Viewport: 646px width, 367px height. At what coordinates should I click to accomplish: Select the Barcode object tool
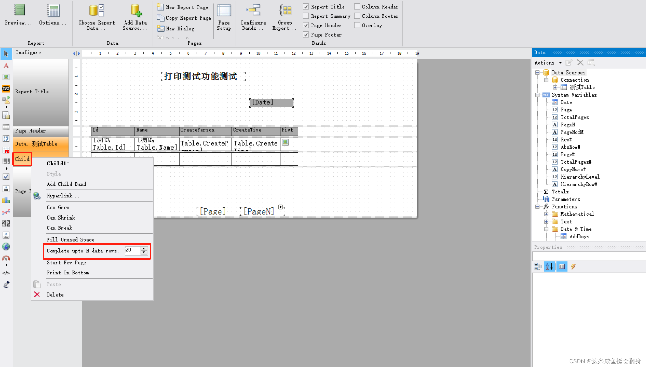(x=6, y=161)
